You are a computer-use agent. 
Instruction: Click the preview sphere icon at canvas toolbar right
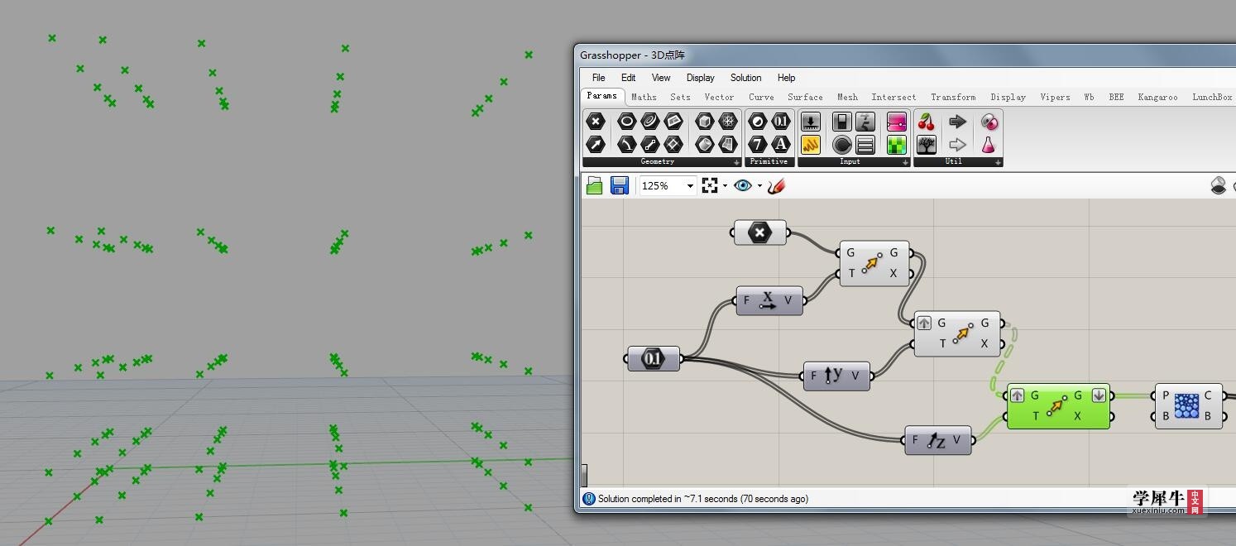coord(1218,185)
